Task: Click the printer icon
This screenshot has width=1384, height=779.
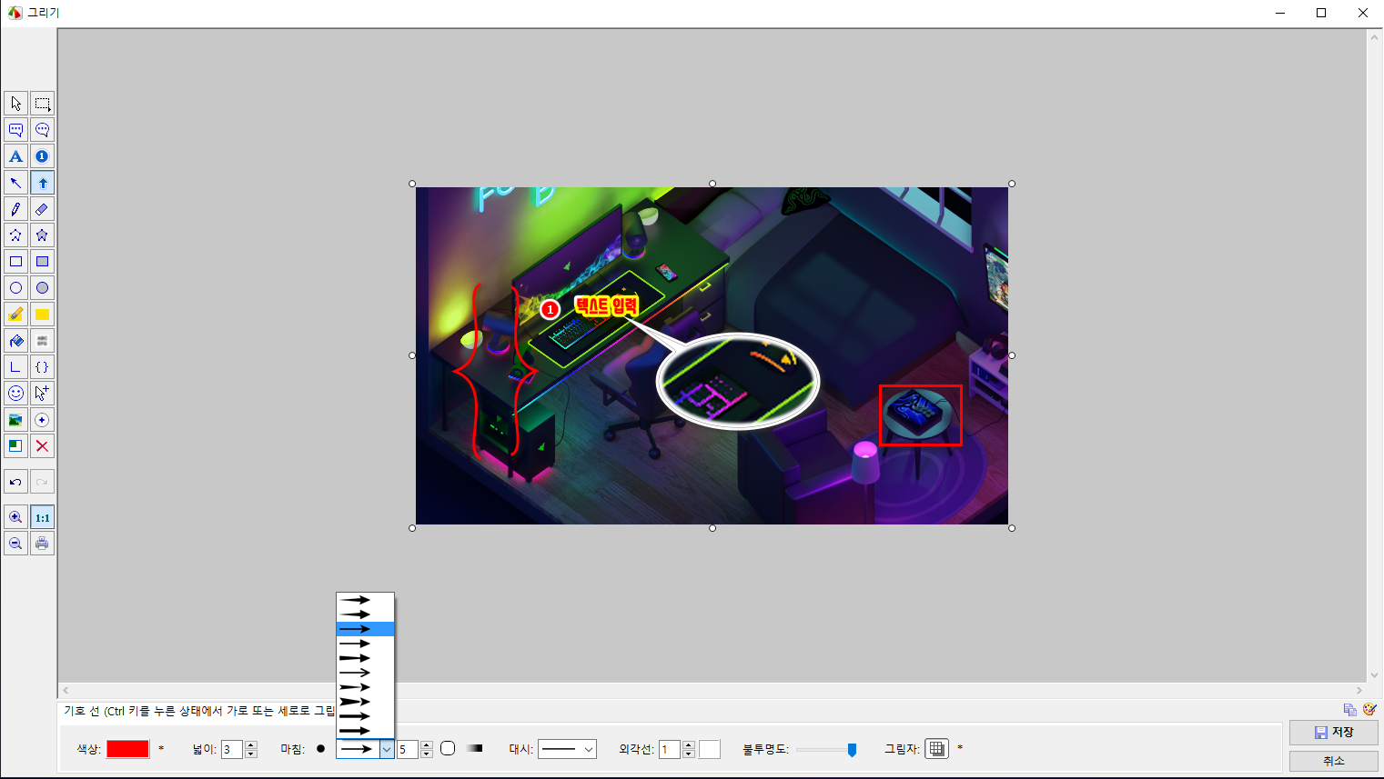Action: (x=42, y=544)
